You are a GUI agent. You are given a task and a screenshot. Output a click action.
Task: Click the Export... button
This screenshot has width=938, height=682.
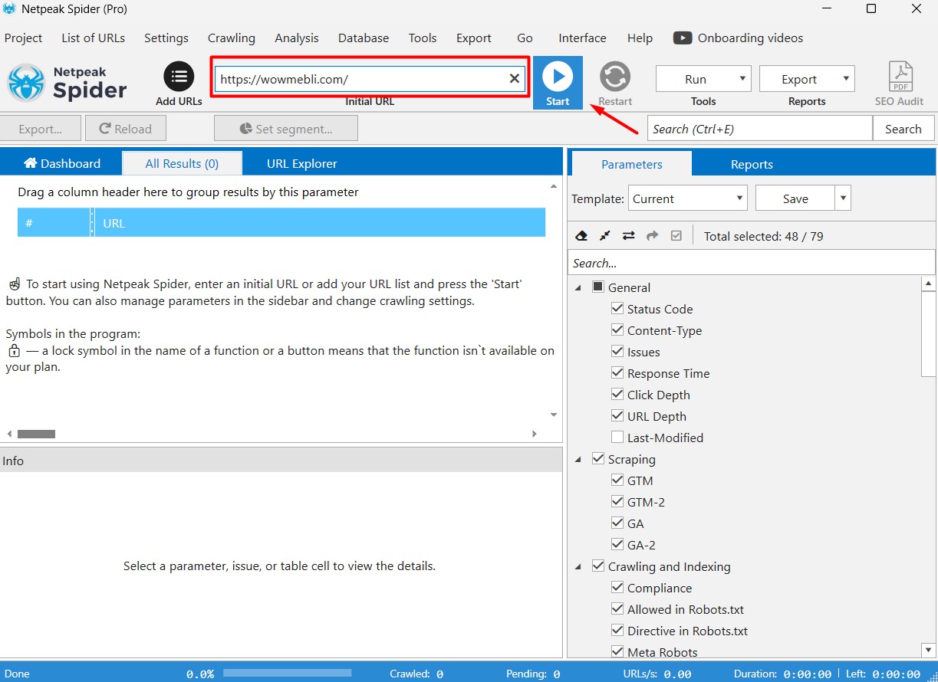point(40,129)
